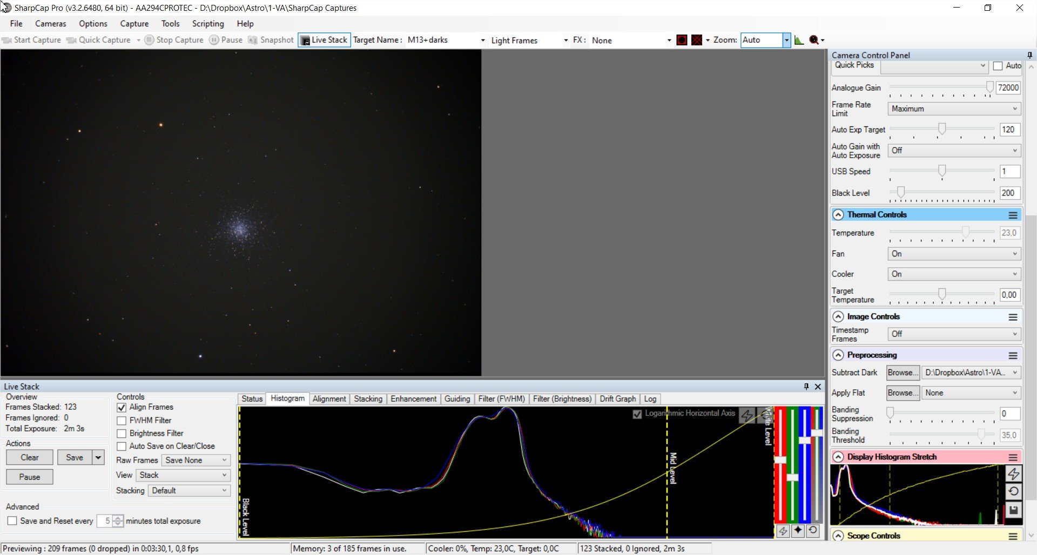Save the display histogram stretch settings
This screenshot has height=555, width=1037.
pyautogui.click(x=1013, y=510)
